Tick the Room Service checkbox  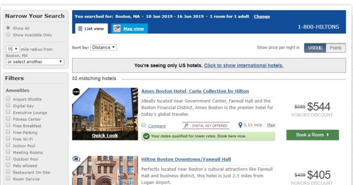8,178
